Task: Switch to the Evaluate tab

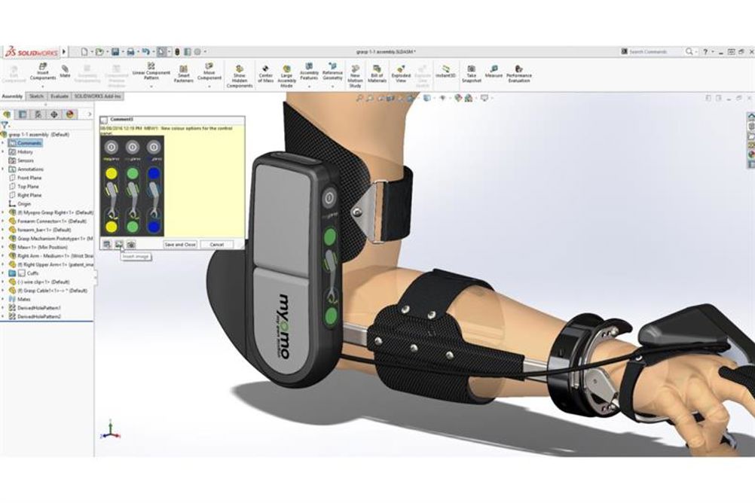Action: coord(60,96)
